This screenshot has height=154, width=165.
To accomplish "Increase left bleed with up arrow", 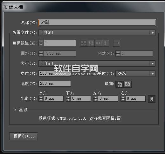I will (x=96, y=97).
